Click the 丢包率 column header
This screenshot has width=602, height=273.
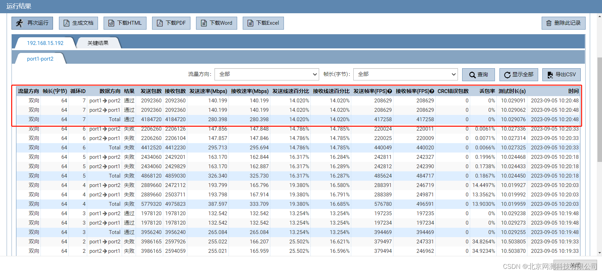[x=487, y=91]
